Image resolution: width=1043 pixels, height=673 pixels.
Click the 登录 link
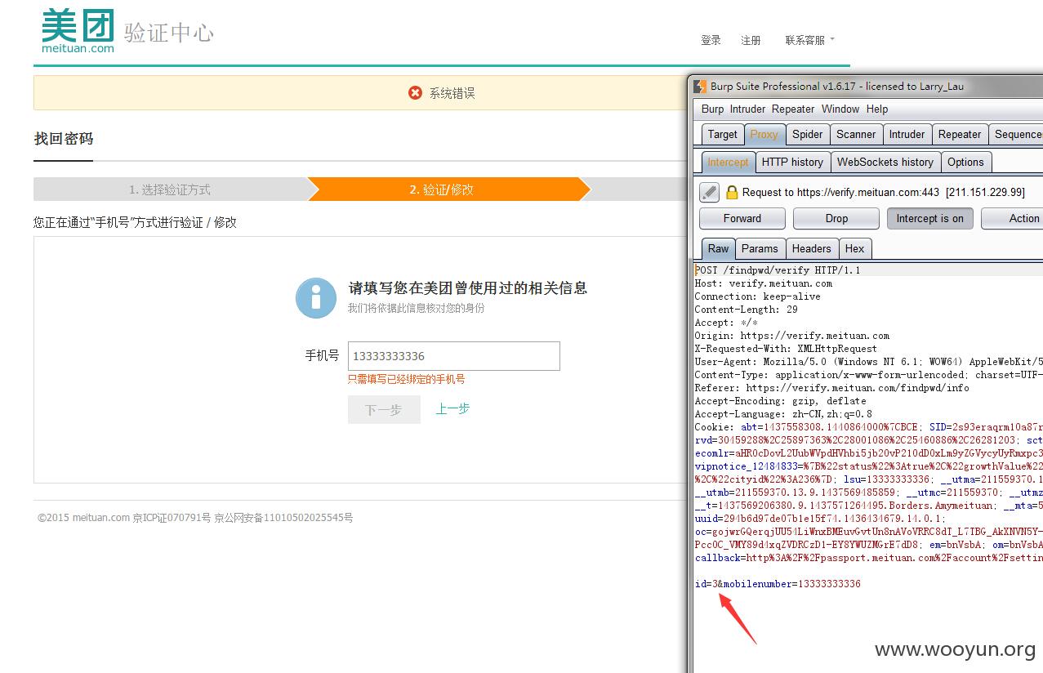(x=711, y=40)
